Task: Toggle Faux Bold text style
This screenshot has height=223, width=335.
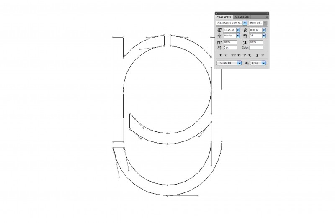Action: [x=220, y=55]
